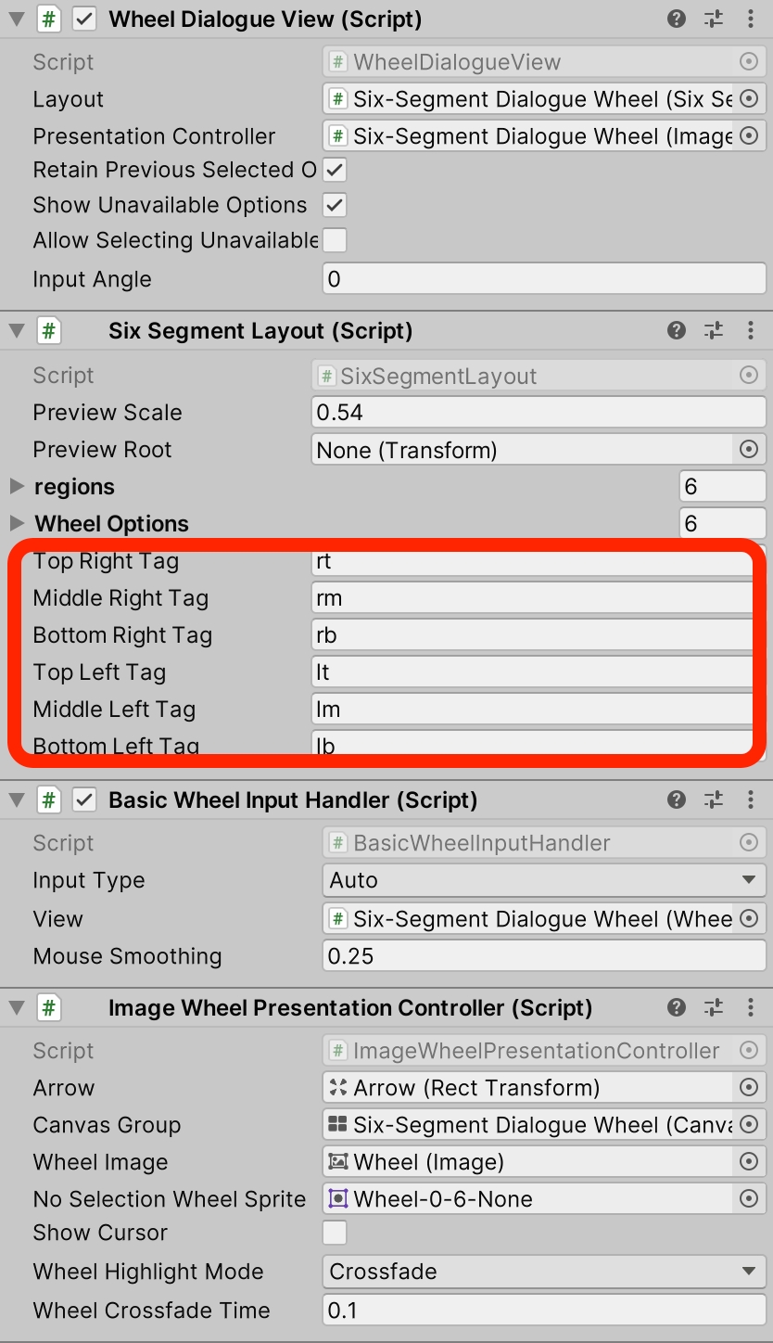Disable the Wheel Dialogue View component checkbox
The height and width of the screenshot is (1343, 773).
pos(84,19)
